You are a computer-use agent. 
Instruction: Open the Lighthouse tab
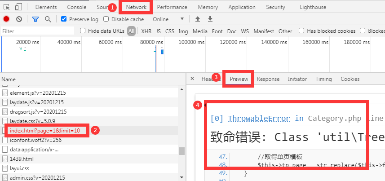point(313,7)
